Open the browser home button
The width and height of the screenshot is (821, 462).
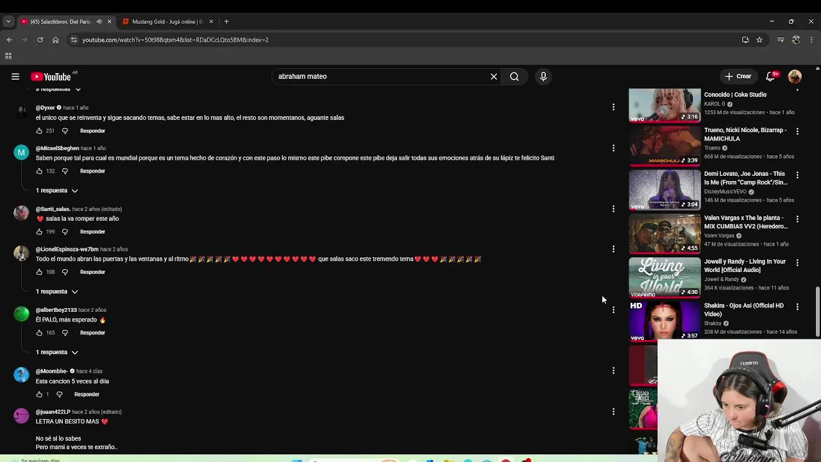(55, 40)
